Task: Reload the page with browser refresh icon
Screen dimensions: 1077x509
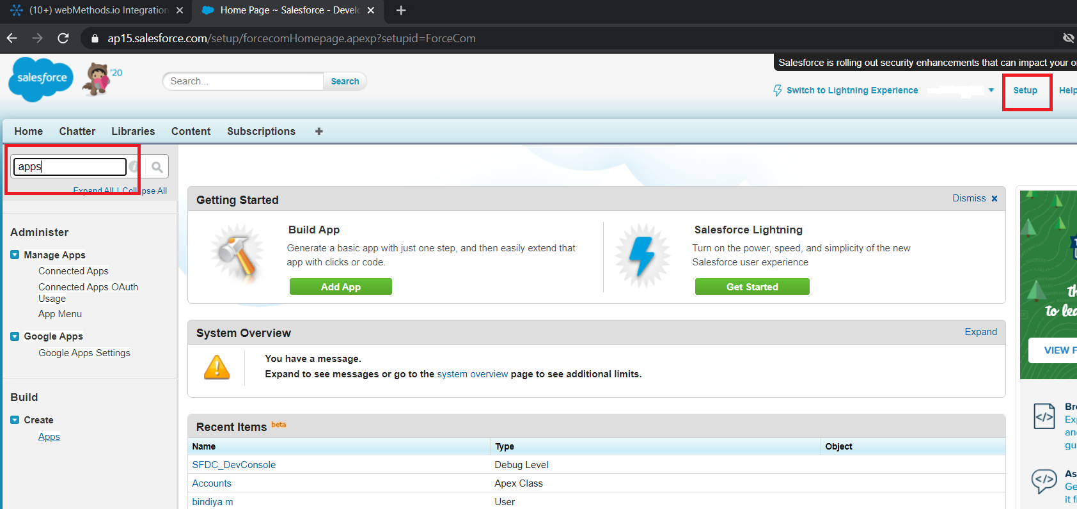Action: (x=63, y=38)
